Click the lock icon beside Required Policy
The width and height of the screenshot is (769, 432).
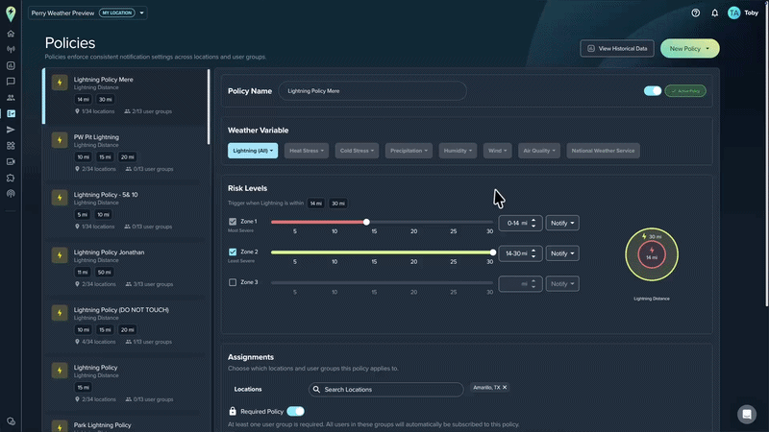(233, 411)
